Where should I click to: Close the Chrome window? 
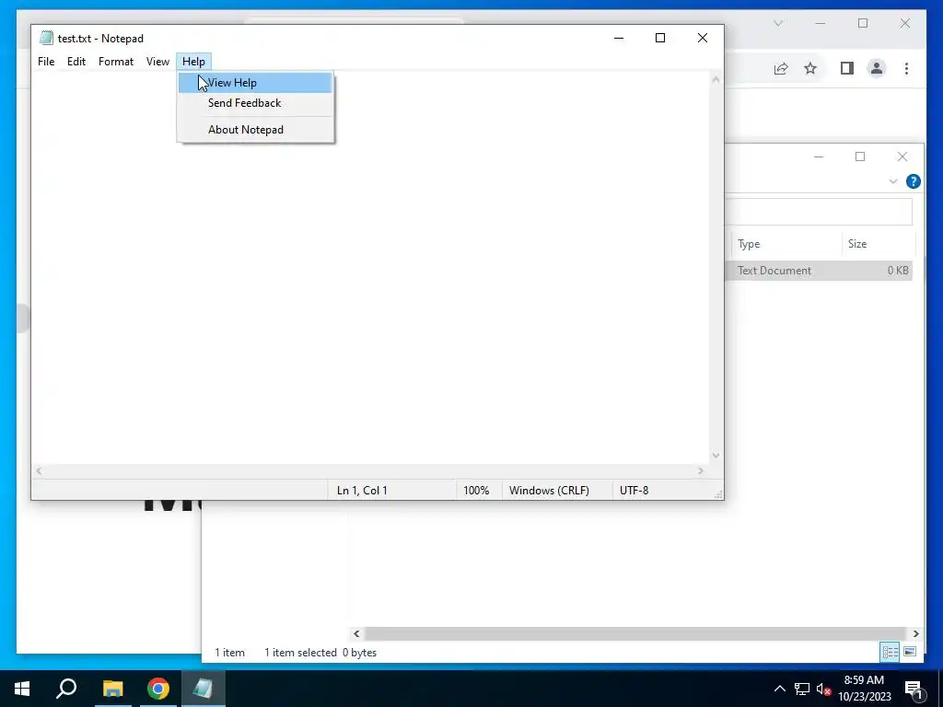[905, 23]
